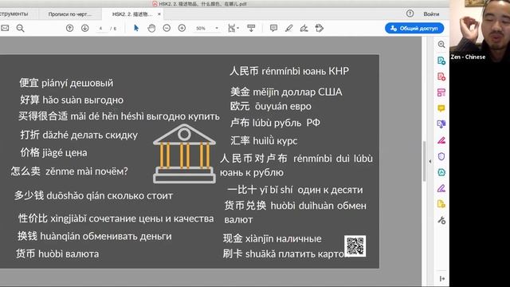Go to next page with down arrow
Image resolution: width=510 pixels, height=287 pixels.
85,29
